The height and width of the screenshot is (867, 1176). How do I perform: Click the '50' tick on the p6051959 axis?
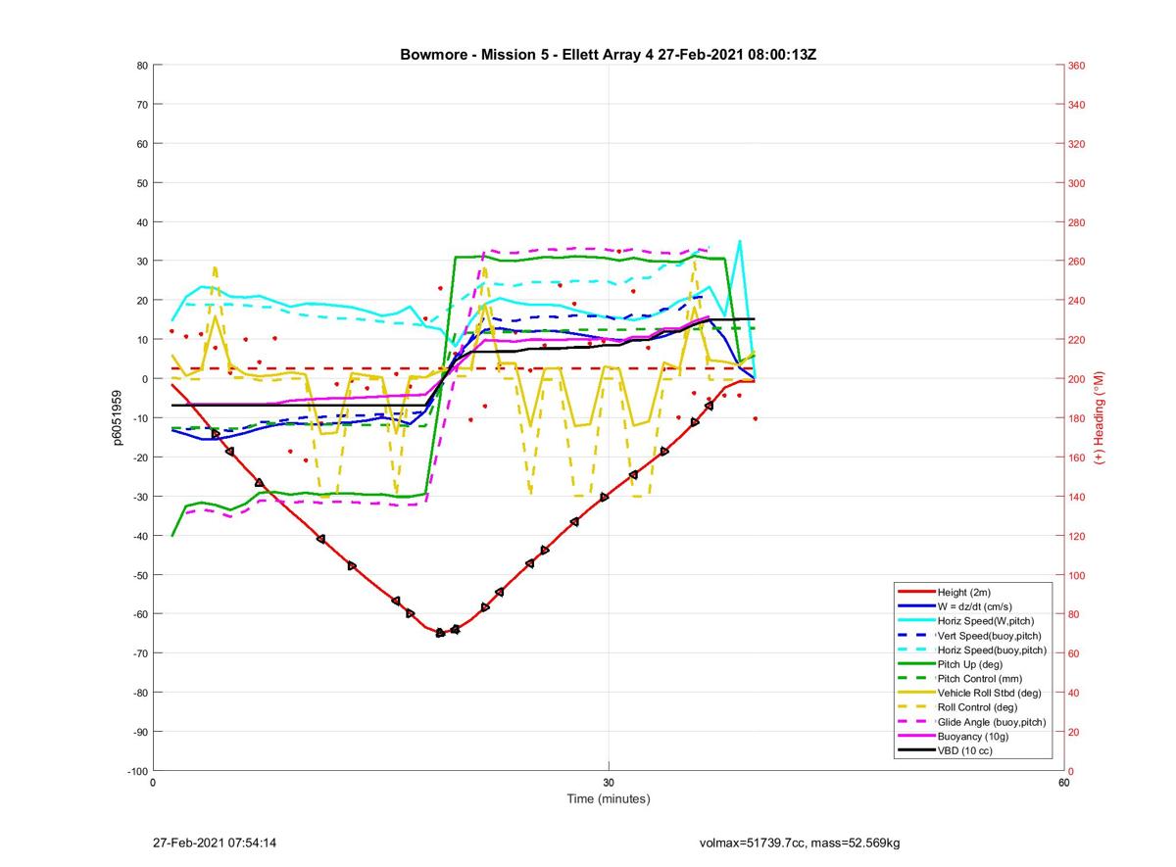(141, 183)
